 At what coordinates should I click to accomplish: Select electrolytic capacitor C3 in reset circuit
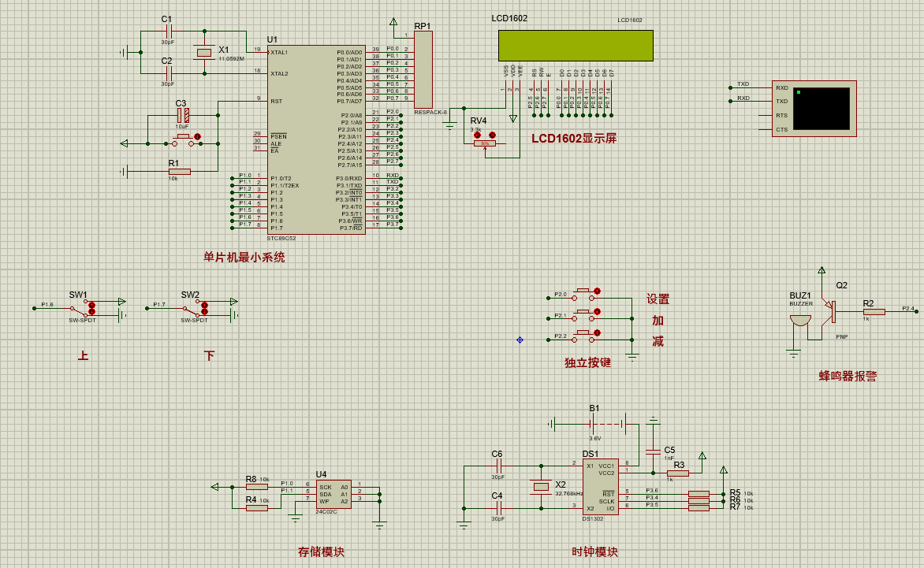pyautogui.click(x=183, y=115)
